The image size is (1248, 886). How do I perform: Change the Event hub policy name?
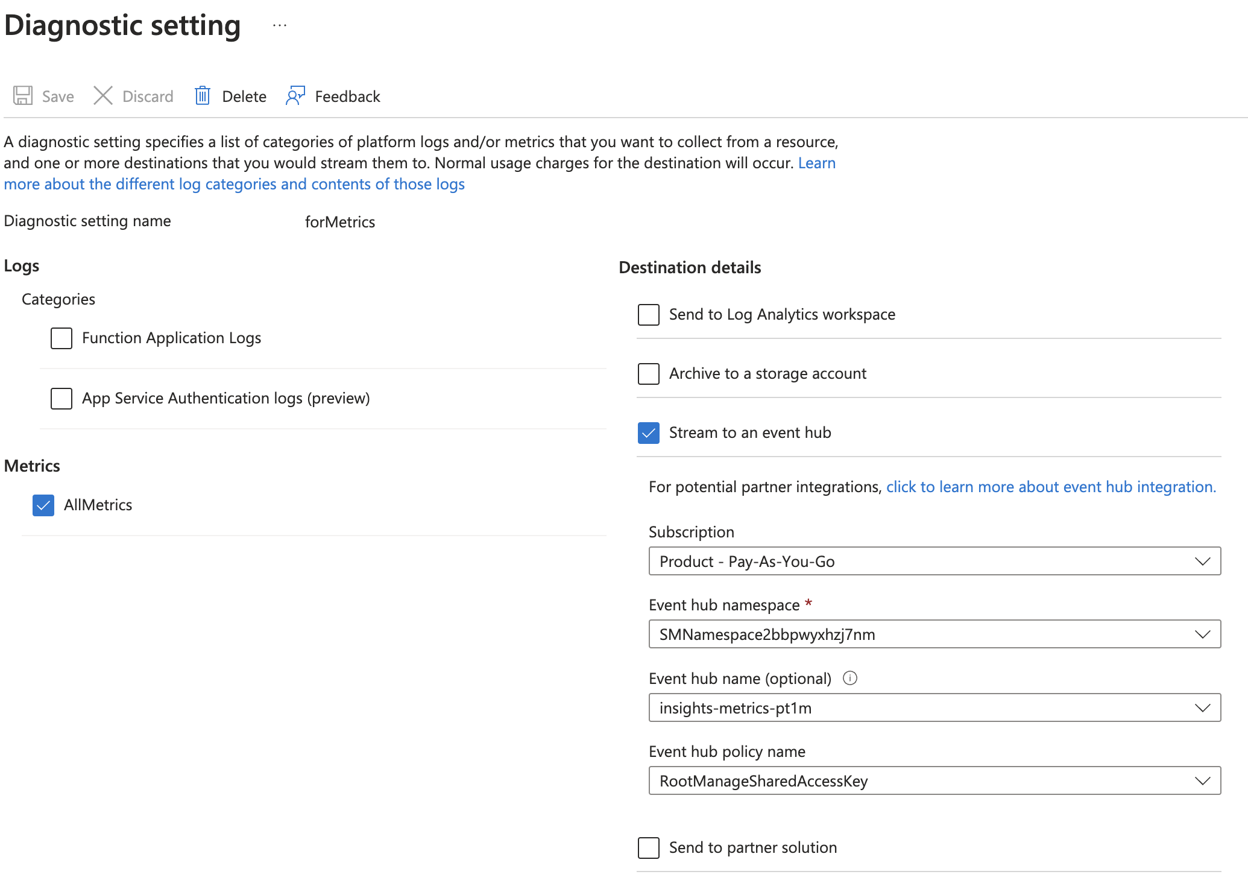(1202, 780)
